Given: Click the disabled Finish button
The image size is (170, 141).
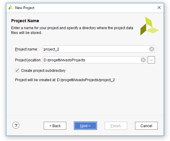Looking at the screenshot, I should (x=116, y=126).
